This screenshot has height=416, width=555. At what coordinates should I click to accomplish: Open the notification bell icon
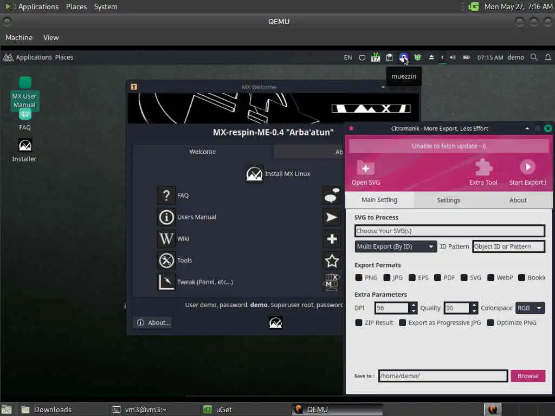click(x=548, y=57)
